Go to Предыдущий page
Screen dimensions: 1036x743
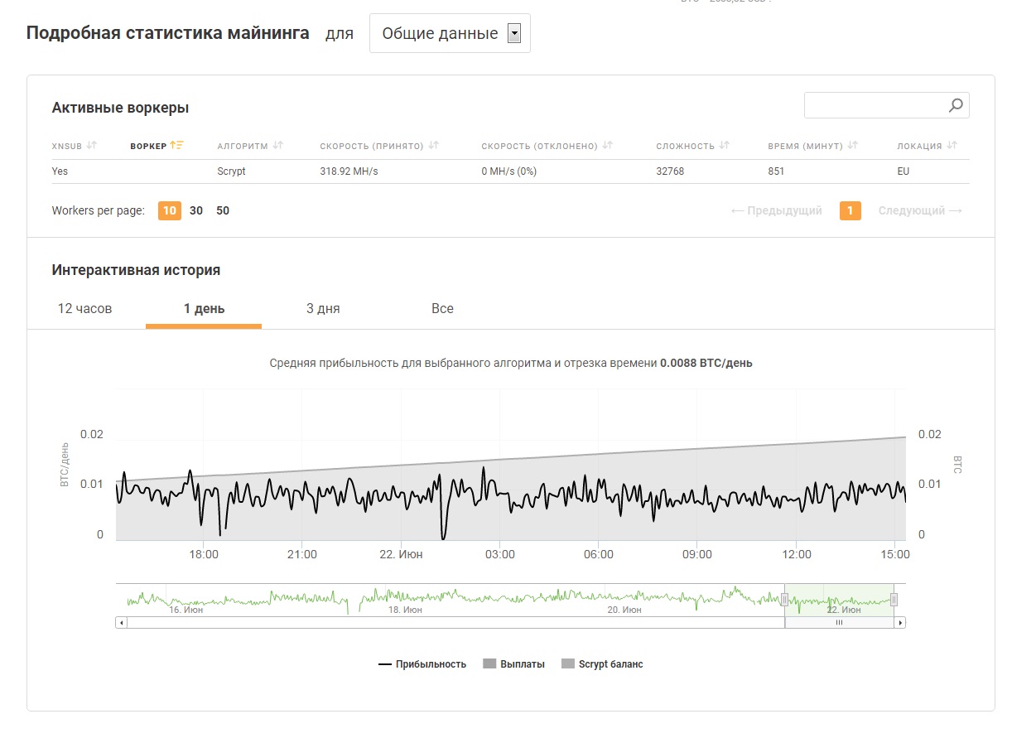(777, 210)
